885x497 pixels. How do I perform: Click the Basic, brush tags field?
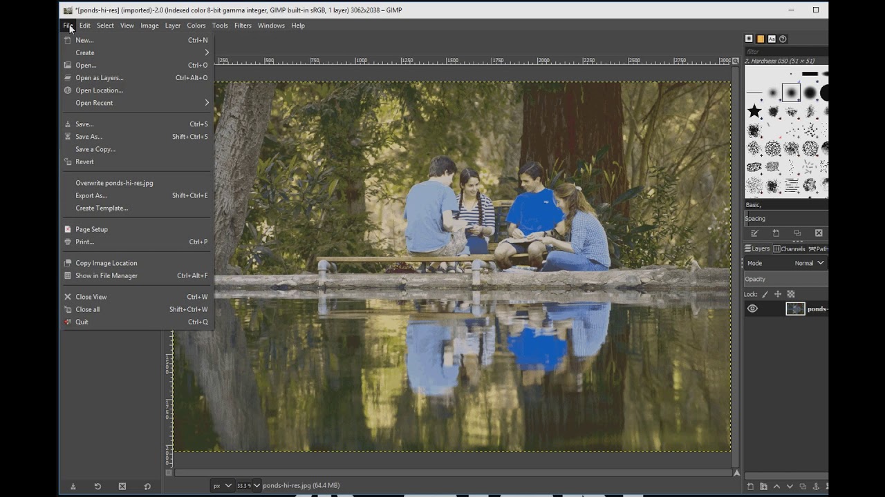tap(786, 204)
